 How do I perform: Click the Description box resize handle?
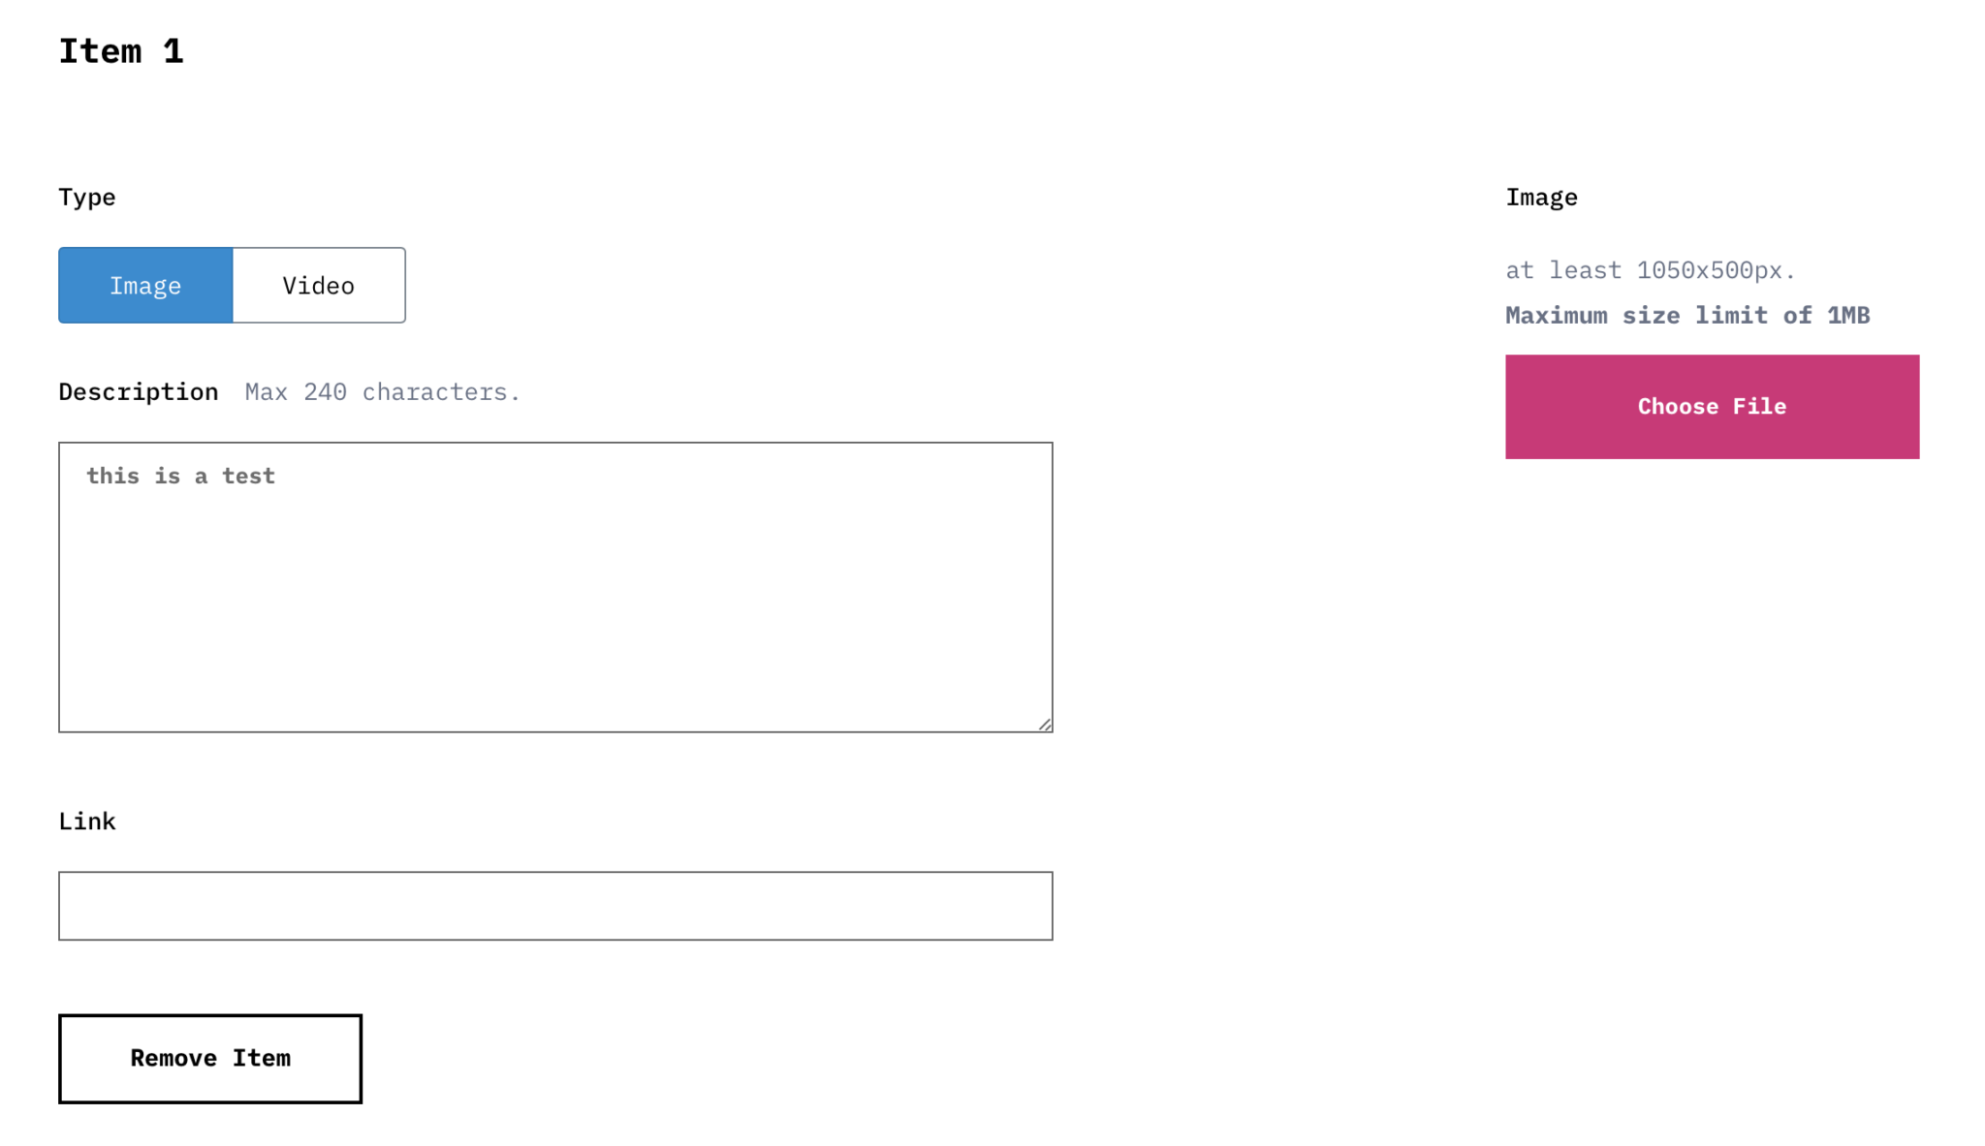pyautogui.click(x=1045, y=724)
